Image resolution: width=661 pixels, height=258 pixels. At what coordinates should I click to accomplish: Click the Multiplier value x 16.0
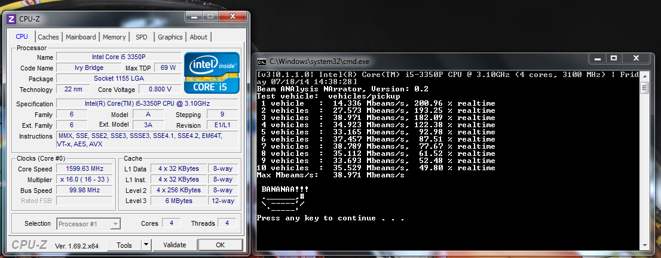point(85,179)
